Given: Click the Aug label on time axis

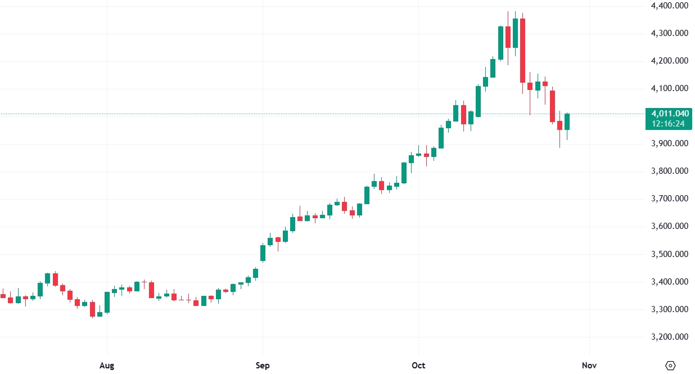Looking at the screenshot, I should tap(106, 366).
